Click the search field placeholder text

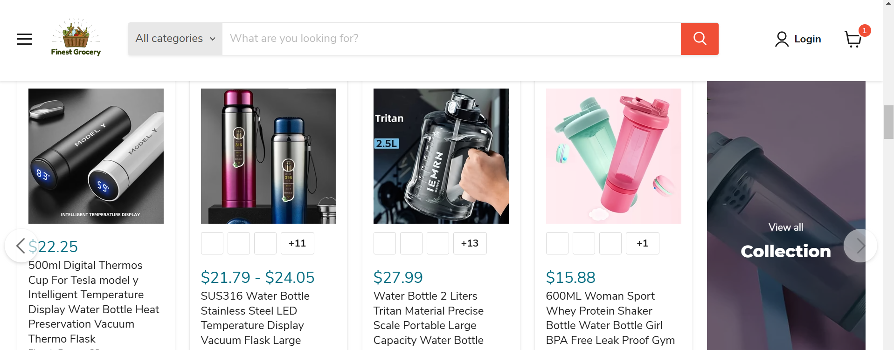294,39
